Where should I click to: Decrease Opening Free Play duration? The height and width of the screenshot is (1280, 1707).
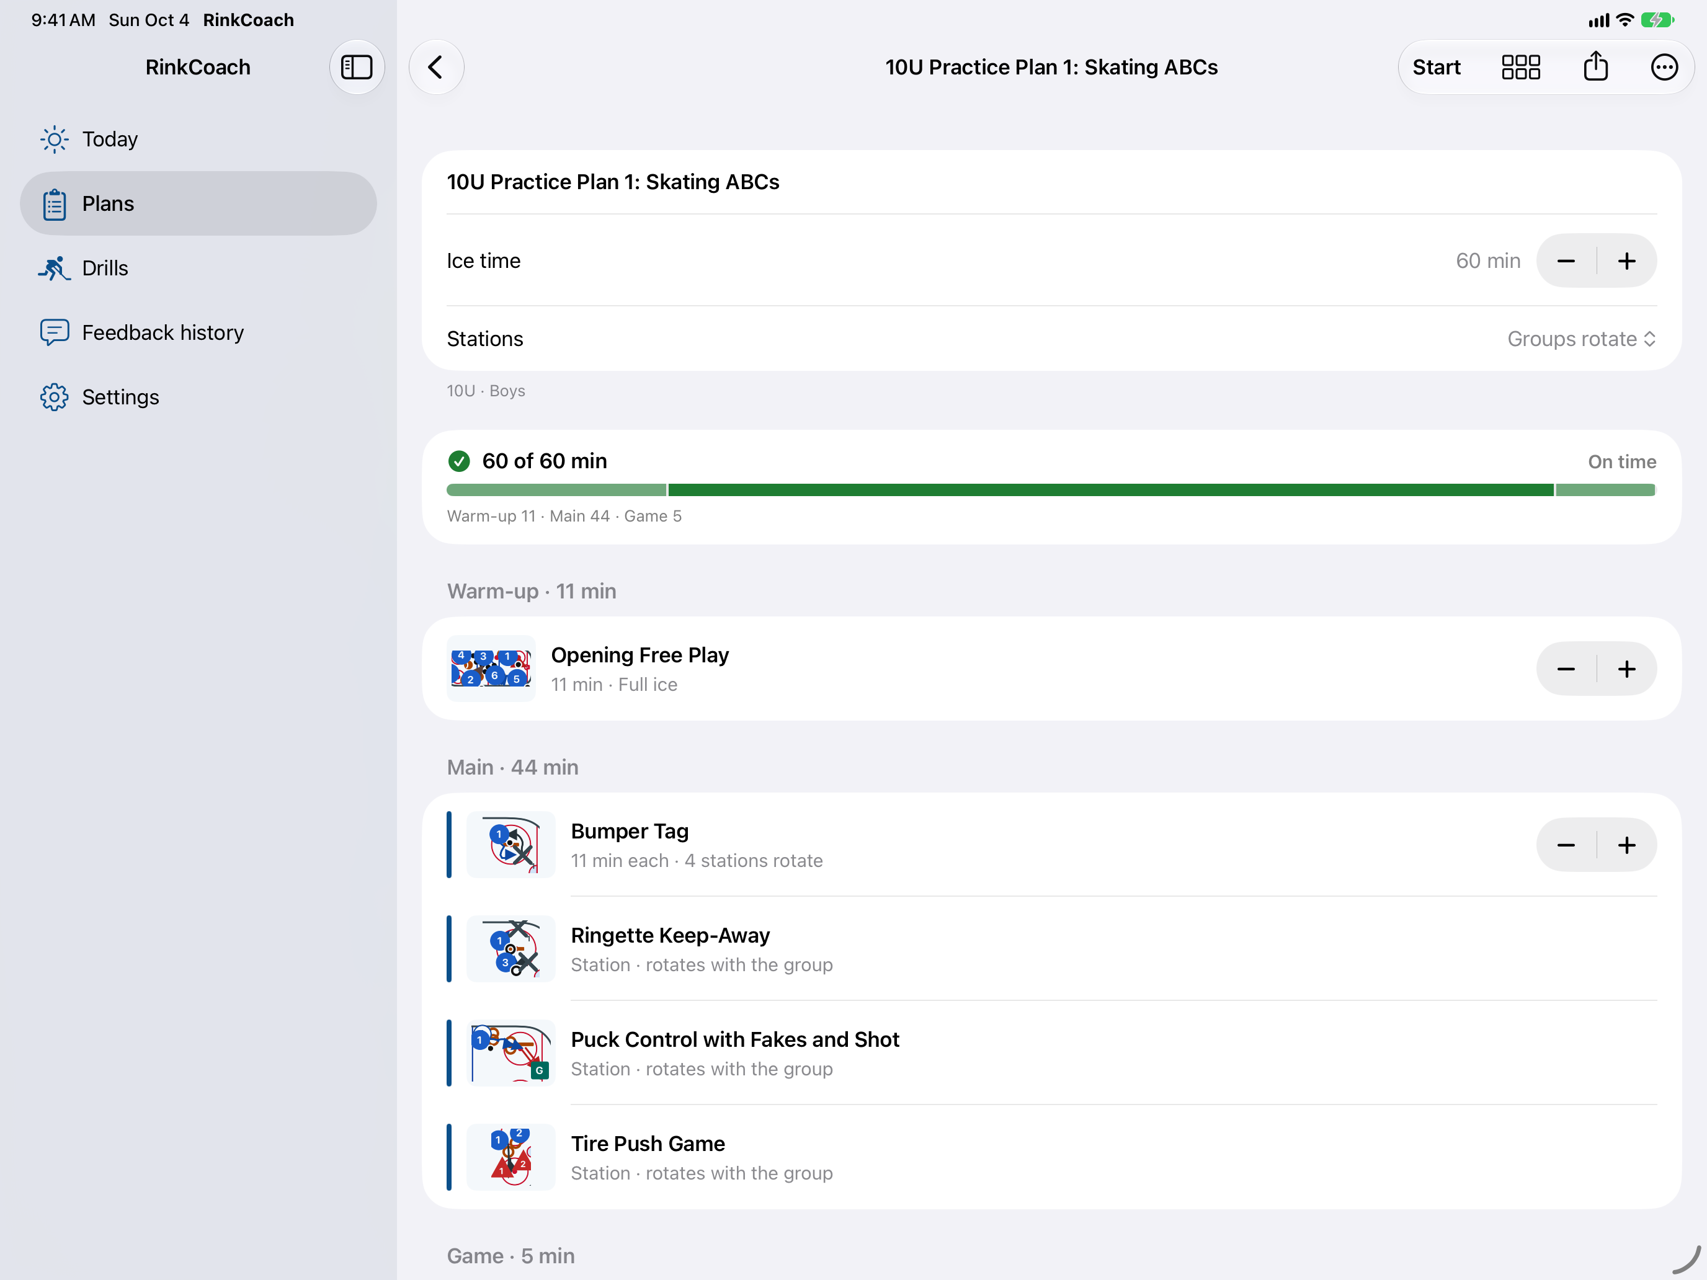point(1566,669)
